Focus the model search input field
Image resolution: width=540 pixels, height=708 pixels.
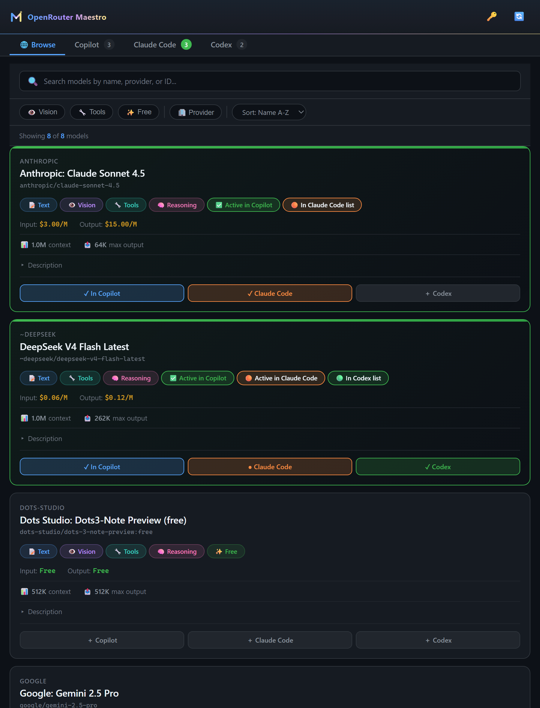270,81
